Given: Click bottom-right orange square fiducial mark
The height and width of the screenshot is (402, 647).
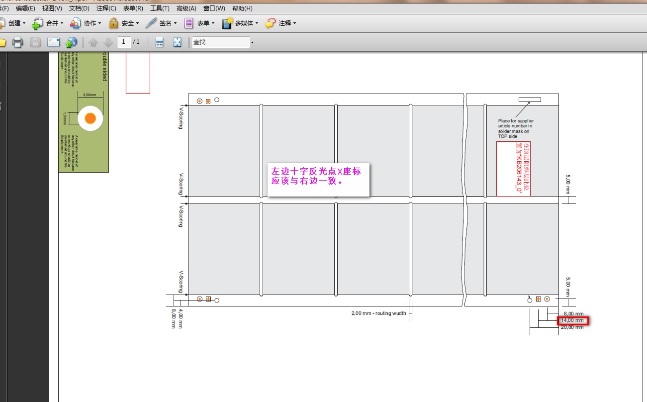Looking at the screenshot, I should pyautogui.click(x=538, y=299).
